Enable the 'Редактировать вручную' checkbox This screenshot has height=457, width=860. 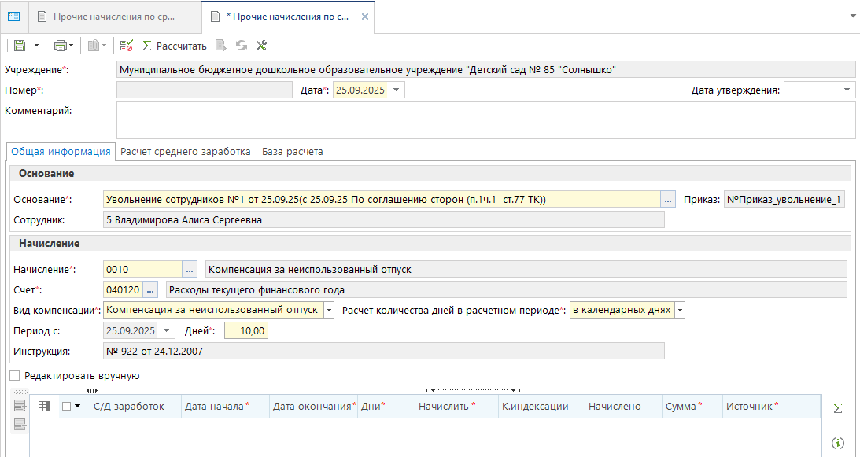pyautogui.click(x=14, y=376)
